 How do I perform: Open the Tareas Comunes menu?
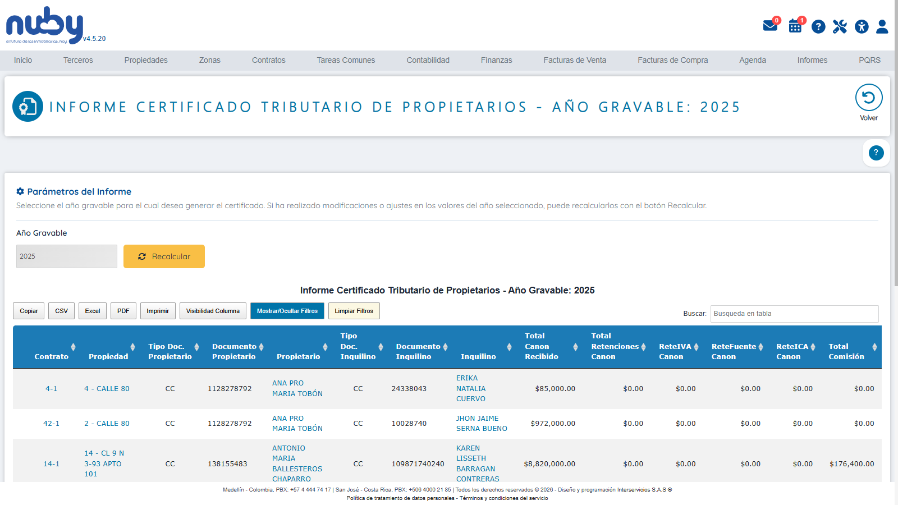(x=346, y=60)
